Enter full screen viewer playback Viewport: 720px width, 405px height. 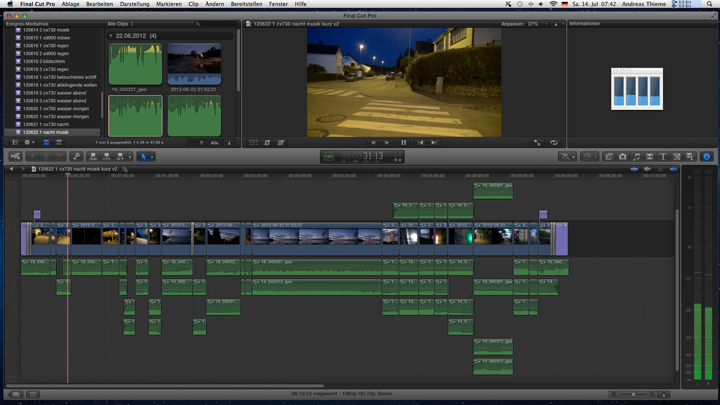point(538,143)
